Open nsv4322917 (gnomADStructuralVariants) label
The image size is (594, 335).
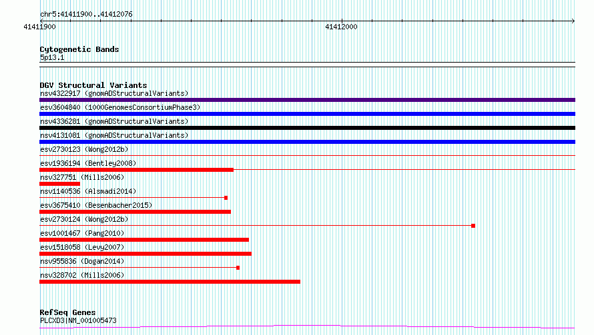[114, 93]
